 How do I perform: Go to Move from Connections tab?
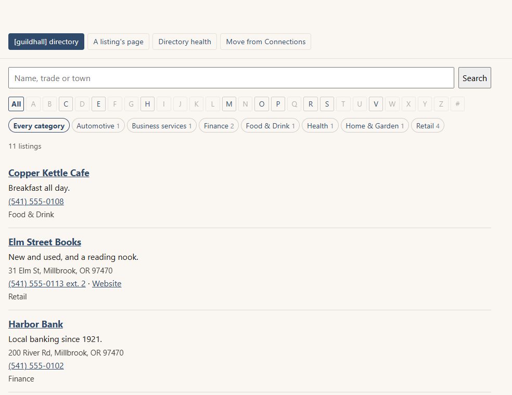pos(265,42)
